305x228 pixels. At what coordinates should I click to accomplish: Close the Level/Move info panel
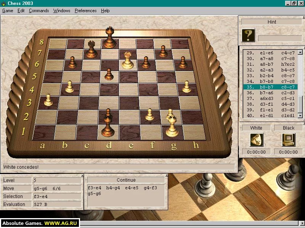[x=82, y=176]
